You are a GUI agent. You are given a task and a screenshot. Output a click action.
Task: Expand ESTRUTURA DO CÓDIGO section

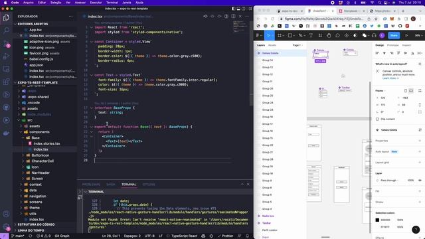[45, 224]
